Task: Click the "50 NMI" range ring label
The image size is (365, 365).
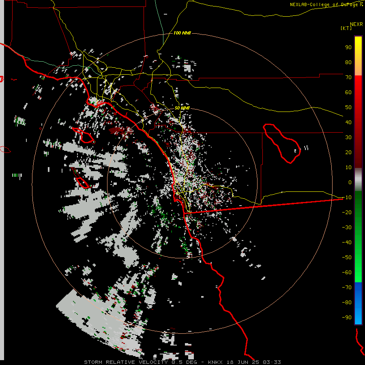Action: (x=182, y=108)
